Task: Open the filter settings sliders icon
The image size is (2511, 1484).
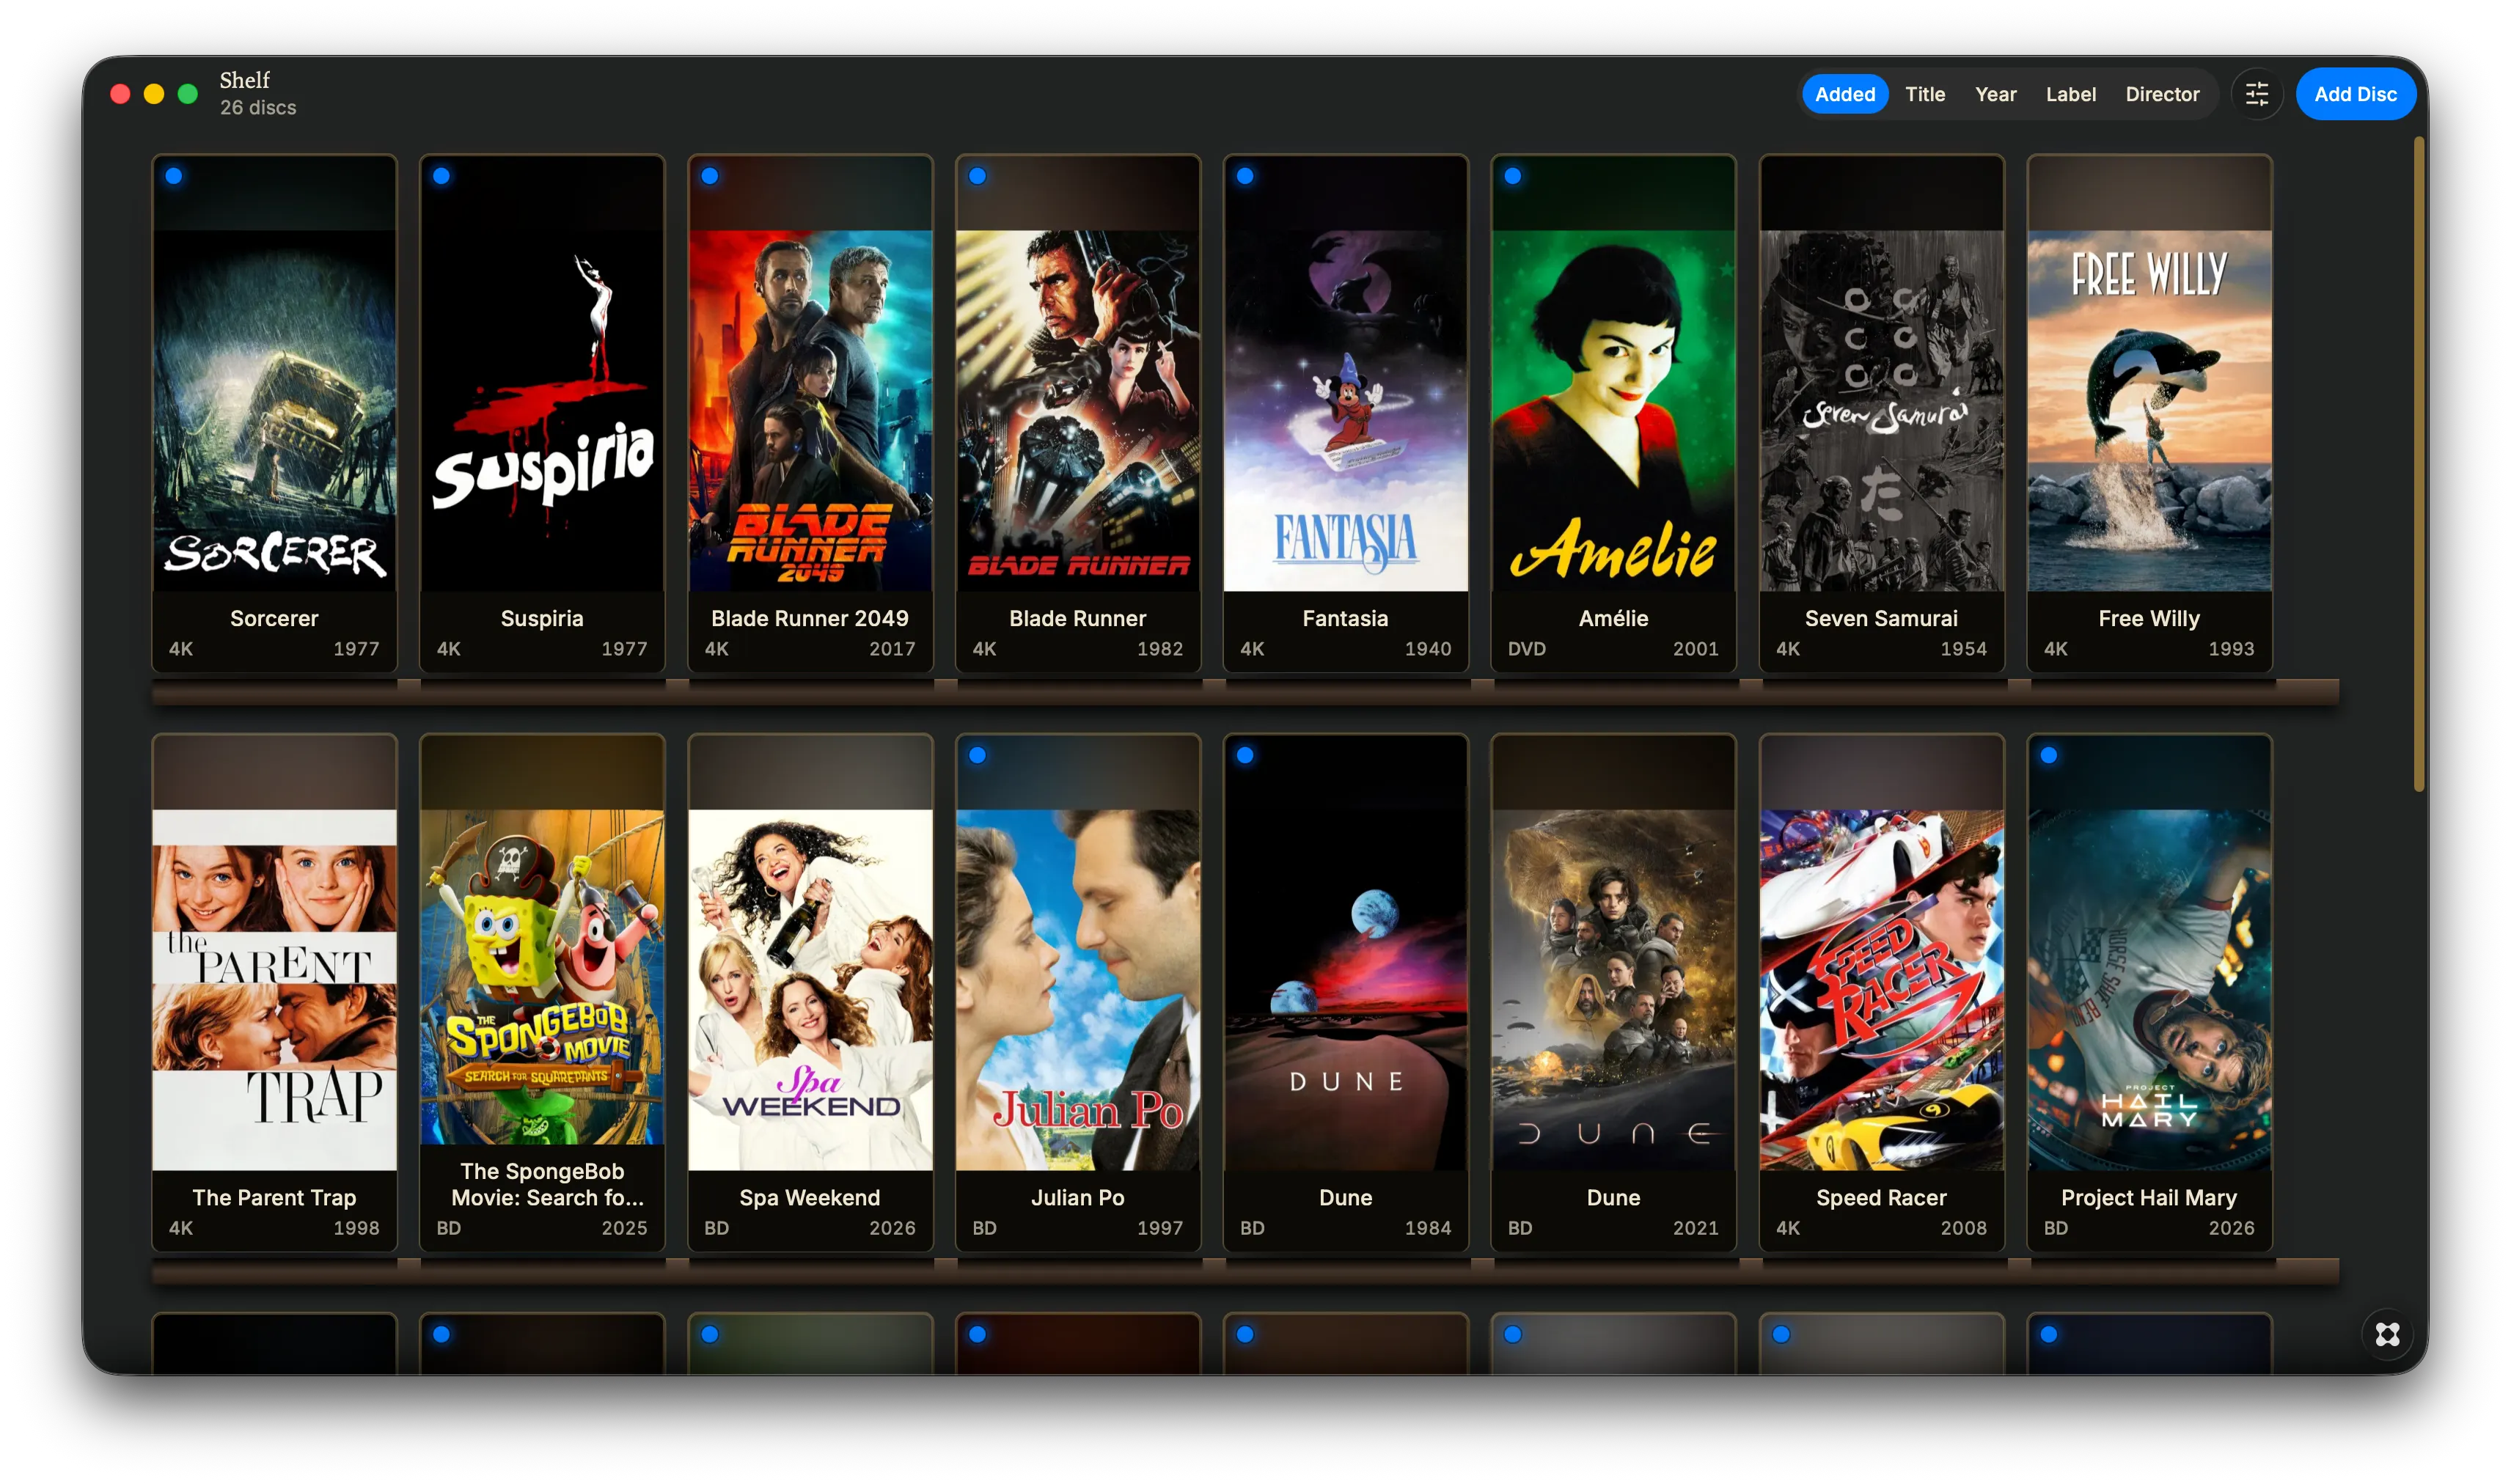Action: coord(2256,94)
